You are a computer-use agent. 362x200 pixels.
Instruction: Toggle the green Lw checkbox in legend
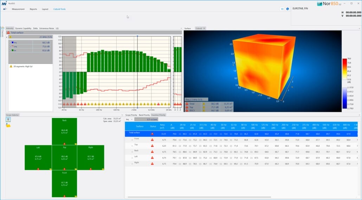[x=11, y=50]
